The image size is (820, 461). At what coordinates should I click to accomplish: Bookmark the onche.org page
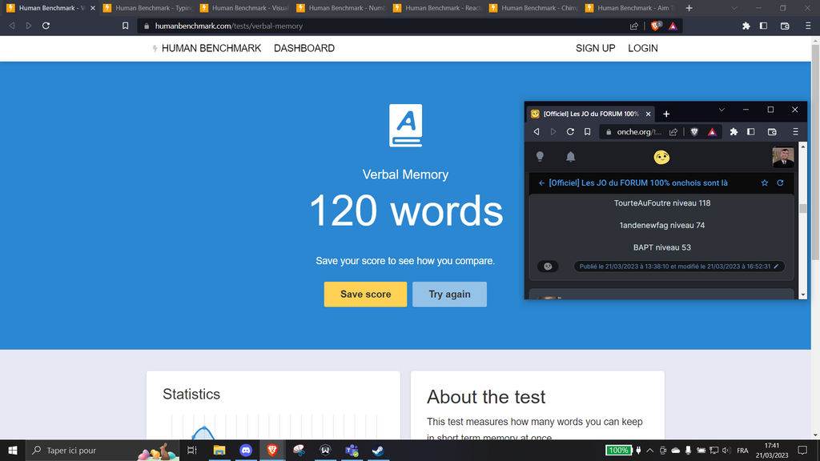pos(587,132)
